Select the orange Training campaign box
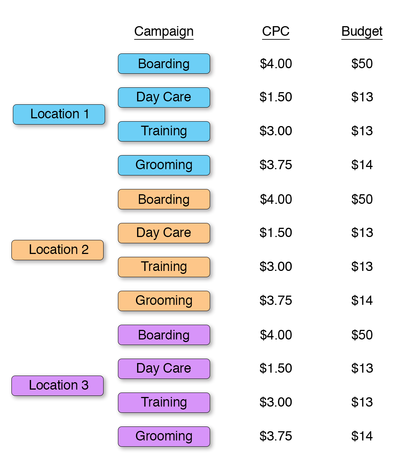The width and height of the screenshot is (404, 474). (164, 267)
